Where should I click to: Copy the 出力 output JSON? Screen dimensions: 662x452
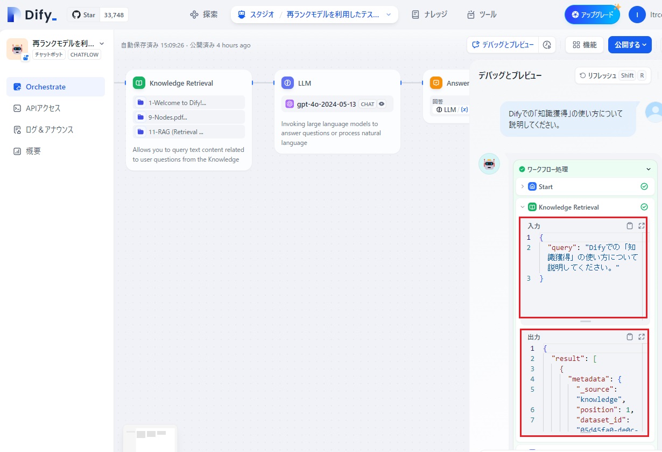pos(630,337)
